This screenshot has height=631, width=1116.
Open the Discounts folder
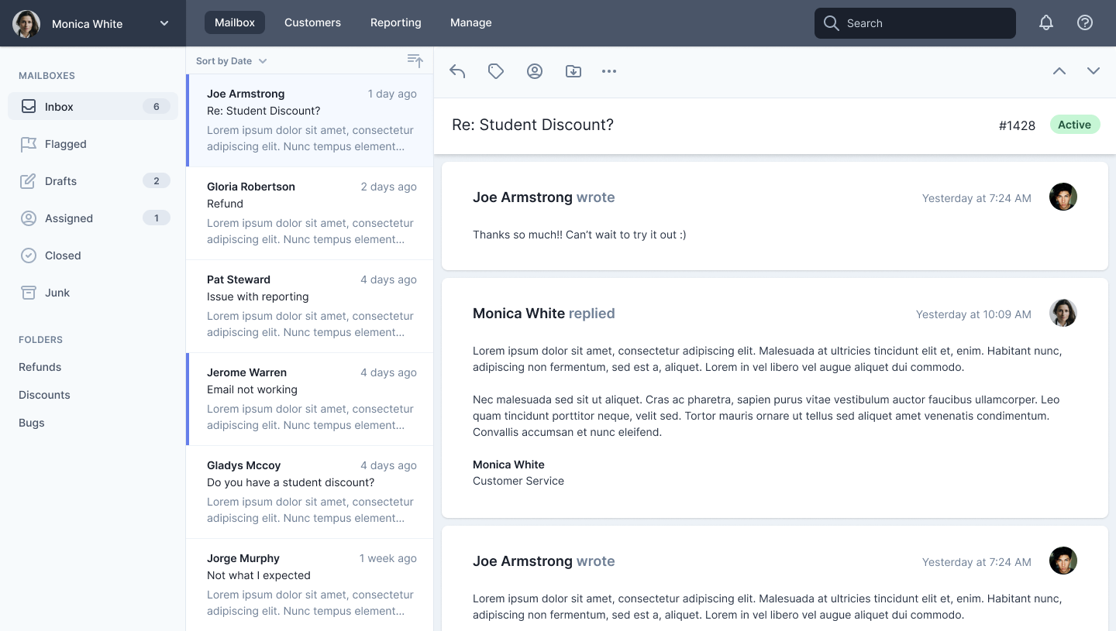pos(44,395)
